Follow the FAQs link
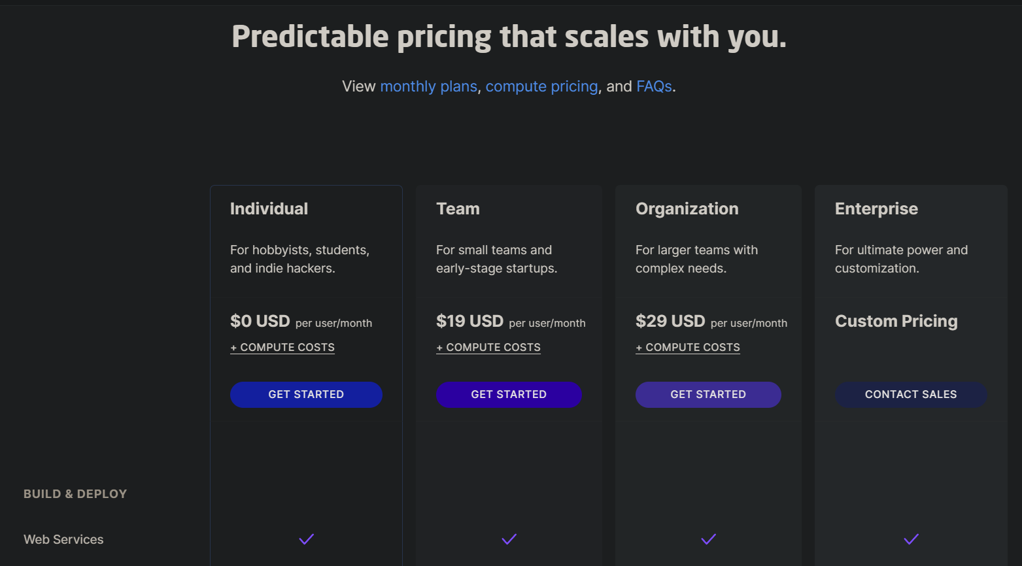1022x566 pixels. (x=654, y=86)
